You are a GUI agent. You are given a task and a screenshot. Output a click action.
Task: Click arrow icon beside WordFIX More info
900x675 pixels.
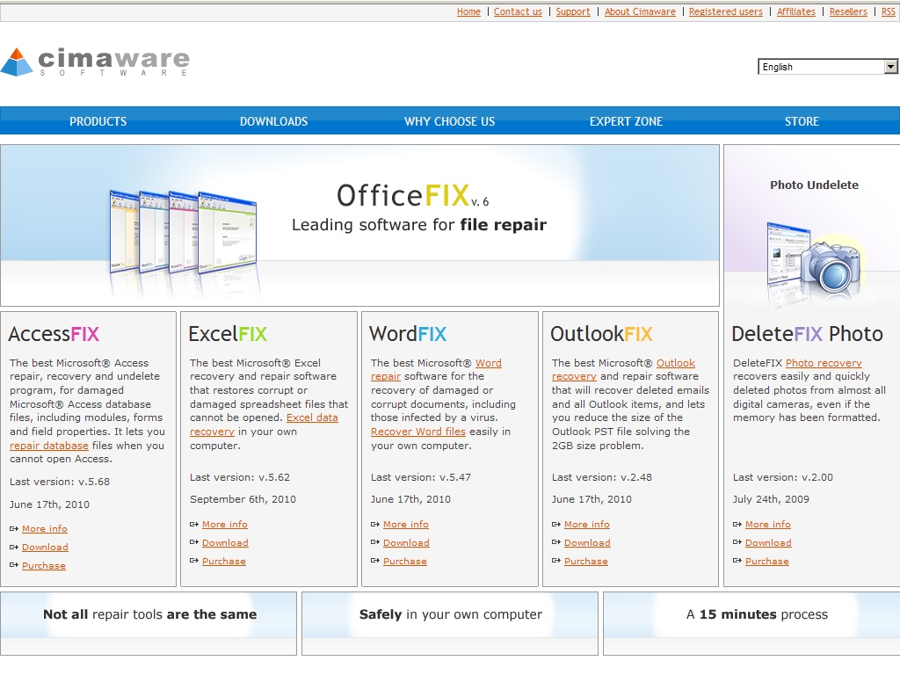pyautogui.click(x=374, y=524)
